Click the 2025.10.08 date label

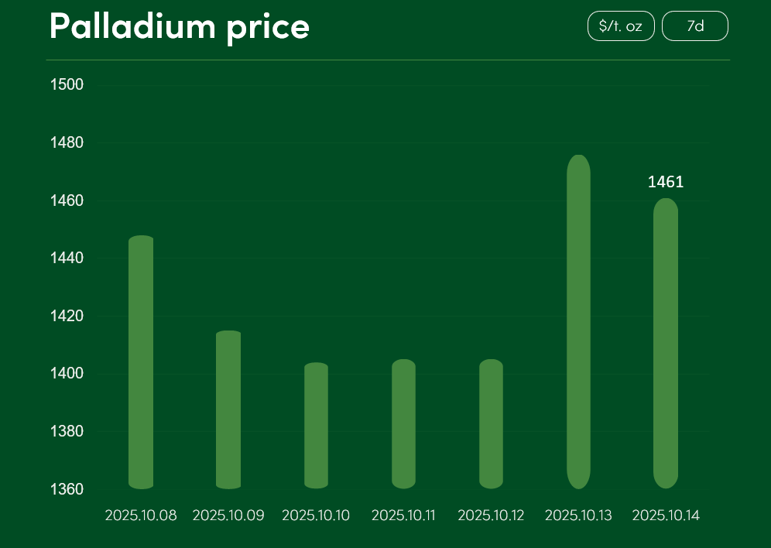(141, 515)
